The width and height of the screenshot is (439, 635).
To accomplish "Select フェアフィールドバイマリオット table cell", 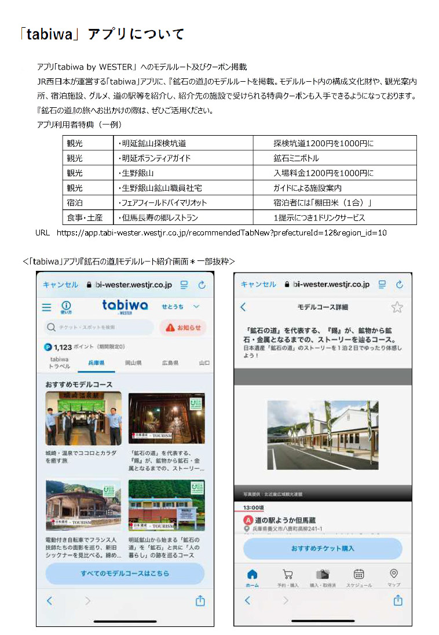I will pos(183,202).
